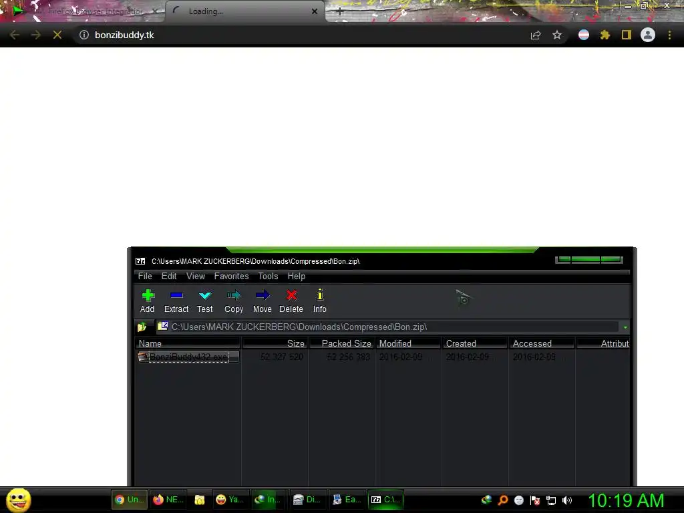This screenshot has height=513, width=684.
Task: Switch to the Di... taskbar button
Action: 307,500
